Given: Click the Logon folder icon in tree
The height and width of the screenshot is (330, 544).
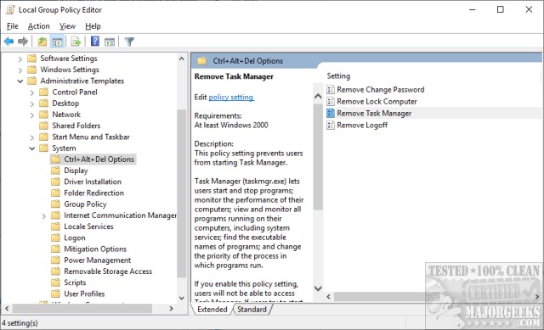Looking at the screenshot, I should coord(55,238).
